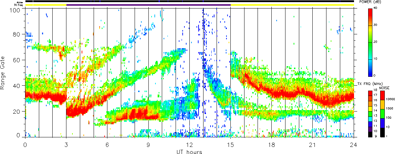Select the blue segment of NOISE colorbar
The image size is (395, 154).
pyautogui.click(x=382, y=123)
